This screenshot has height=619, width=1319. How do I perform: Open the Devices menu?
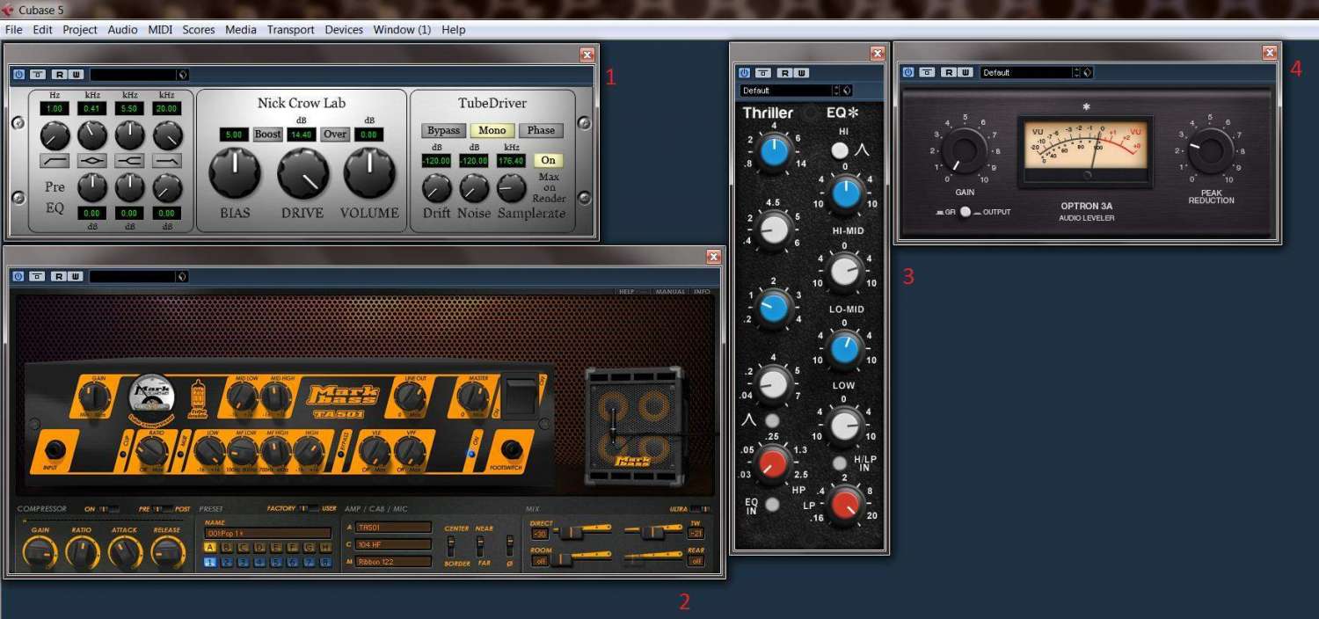pos(344,30)
